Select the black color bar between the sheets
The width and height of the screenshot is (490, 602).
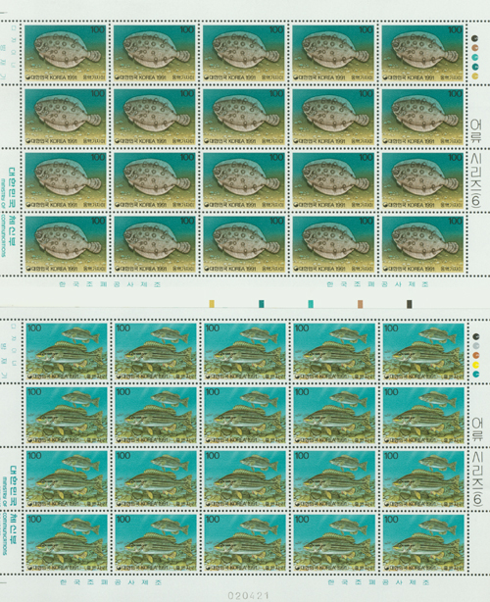pyautogui.click(x=410, y=304)
